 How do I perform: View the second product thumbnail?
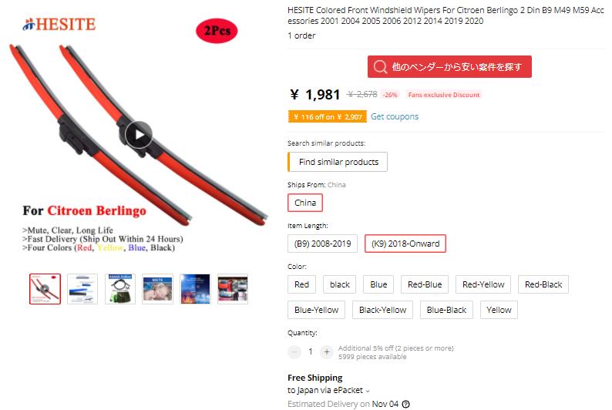(82, 289)
